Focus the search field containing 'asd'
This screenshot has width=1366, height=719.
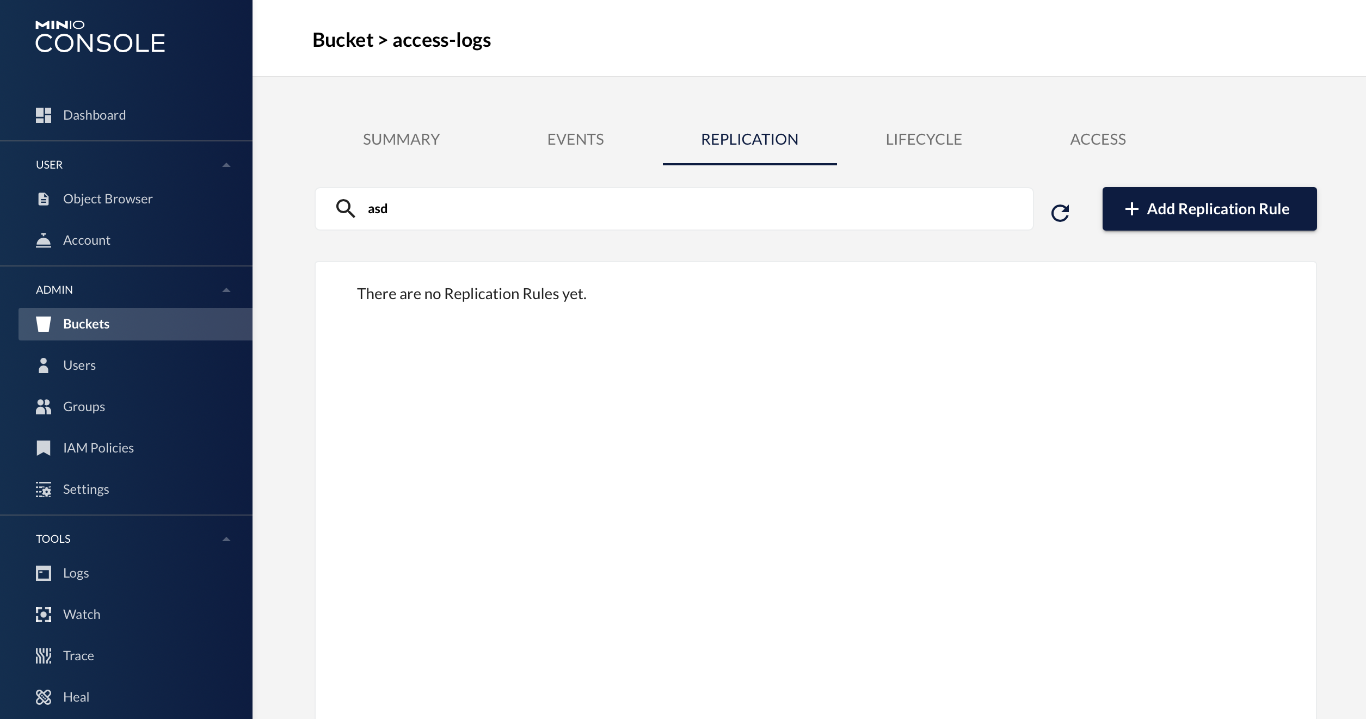[674, 209]
